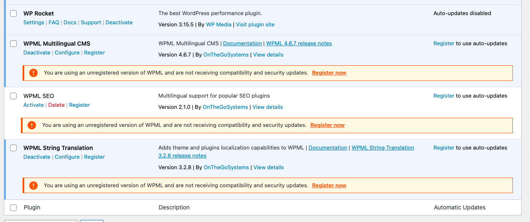Click Register auto-updates link for WPML Multilingual CMS
The image size is (530, 222).
click(x=444, y=44)
